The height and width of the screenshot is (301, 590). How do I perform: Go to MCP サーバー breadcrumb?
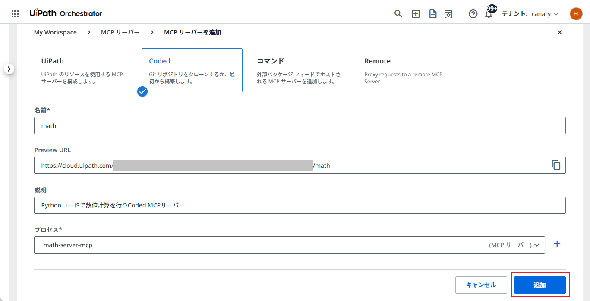(x=120, y=32)
